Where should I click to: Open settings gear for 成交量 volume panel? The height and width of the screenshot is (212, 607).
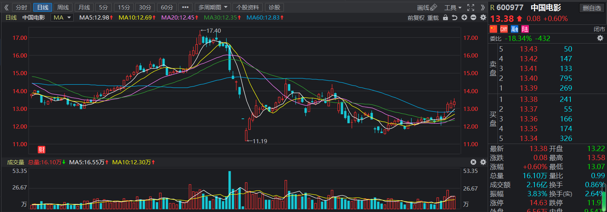(x=483, y=162)
